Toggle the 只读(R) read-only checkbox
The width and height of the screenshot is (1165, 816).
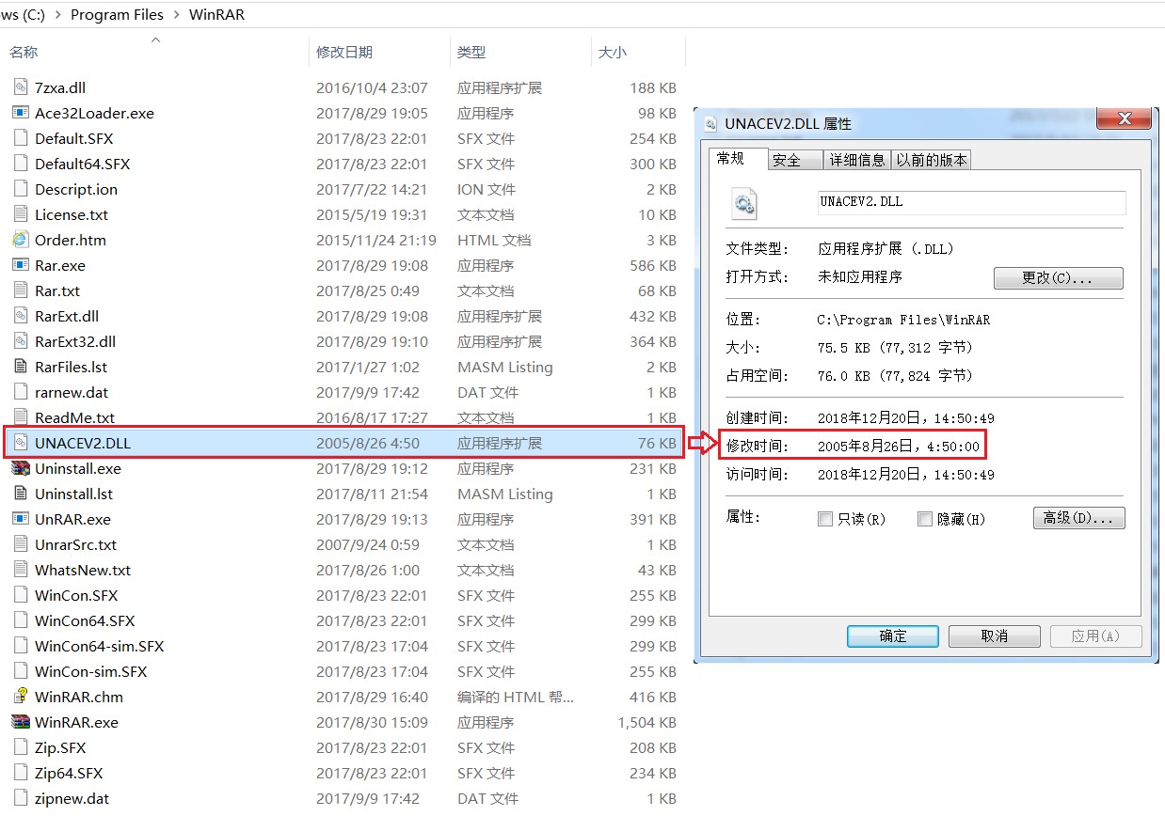(x=825, y=519)
